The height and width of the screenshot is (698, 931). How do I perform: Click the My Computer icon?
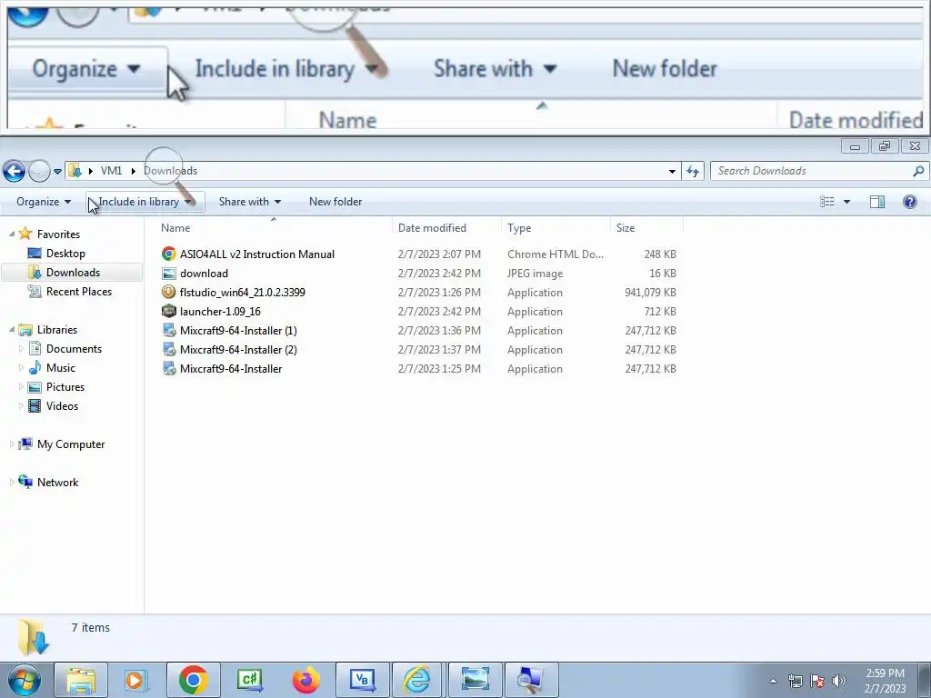click(x=25, y=444)
